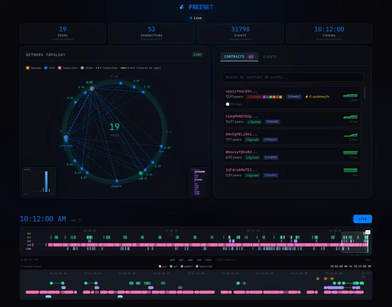Viewport: 392px width, 307px height.
Task: Click the Live badge in Network Topology header
Action: click(198, 55)
